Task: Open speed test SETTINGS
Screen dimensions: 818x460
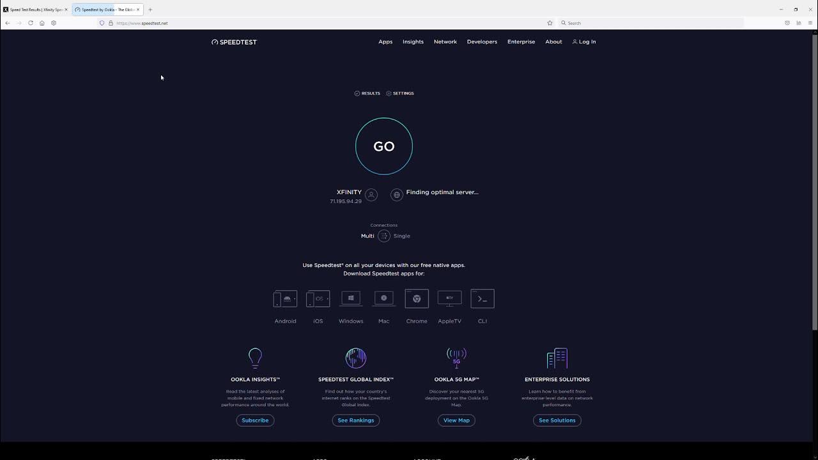Action: (400, 93)
